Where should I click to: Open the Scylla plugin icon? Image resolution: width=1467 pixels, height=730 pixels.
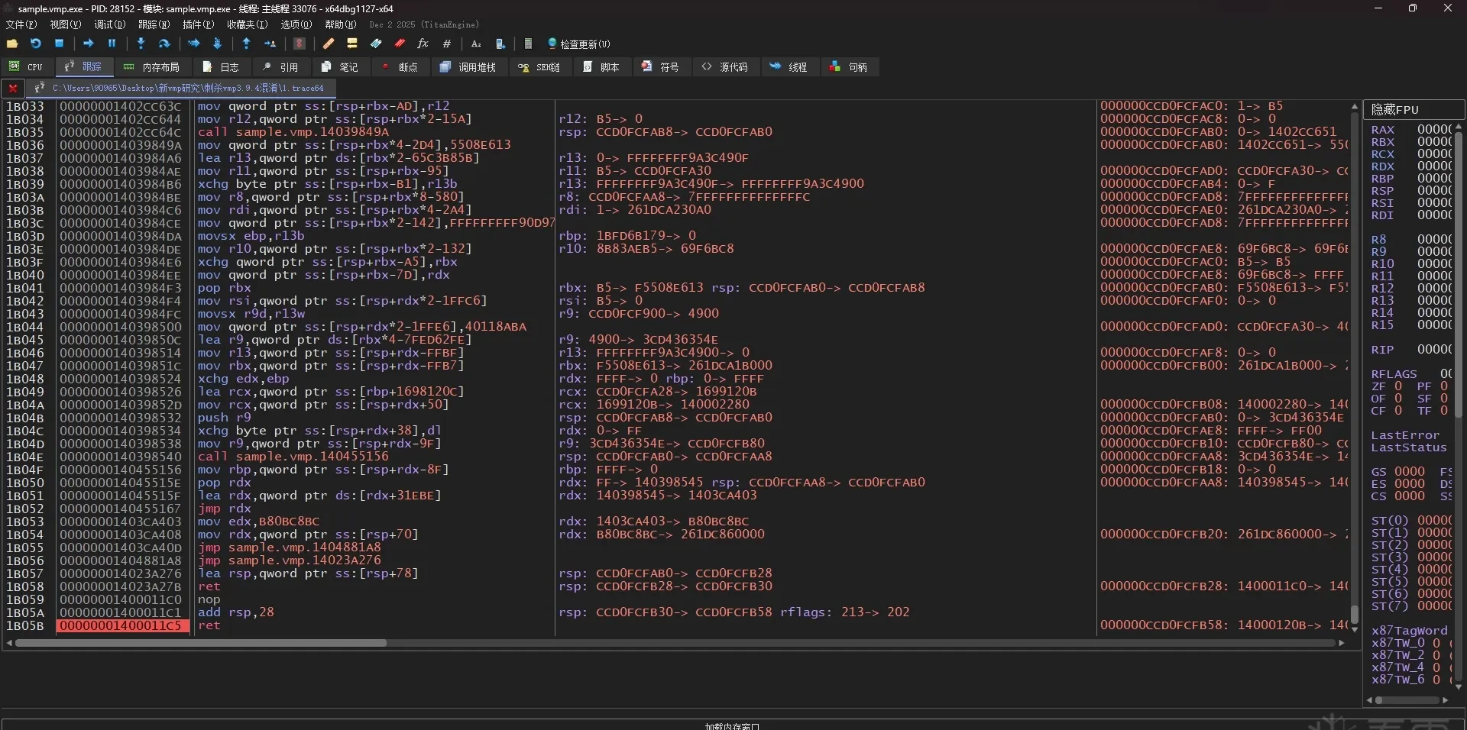click(300, 44)
